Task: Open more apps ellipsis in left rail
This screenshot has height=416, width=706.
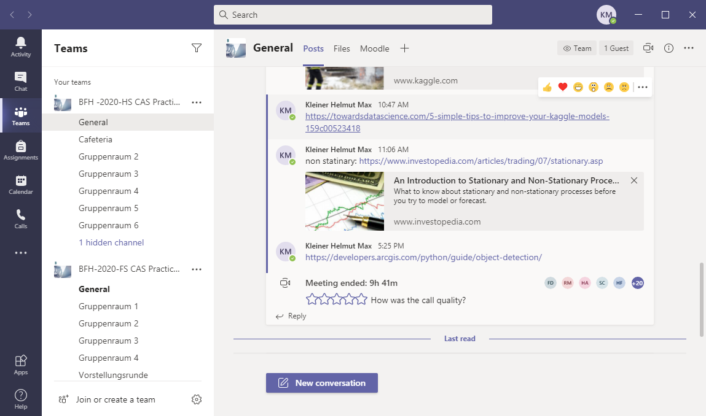Action: pyautogui.click(x=21, y=253)
